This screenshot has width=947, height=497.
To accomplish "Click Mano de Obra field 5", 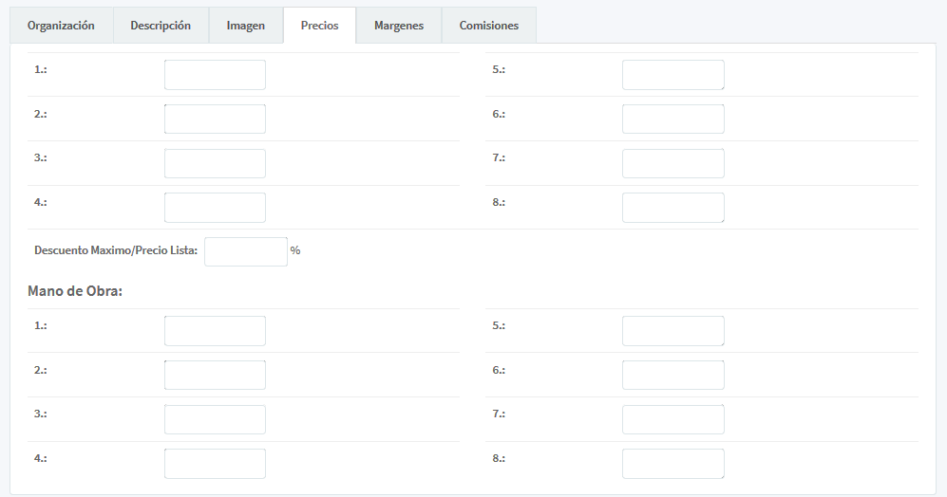I will point(672,331).
